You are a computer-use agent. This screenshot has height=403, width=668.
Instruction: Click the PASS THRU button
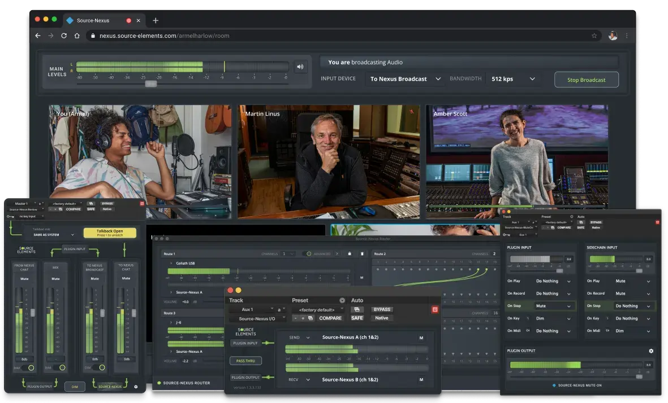click(245, 360)
